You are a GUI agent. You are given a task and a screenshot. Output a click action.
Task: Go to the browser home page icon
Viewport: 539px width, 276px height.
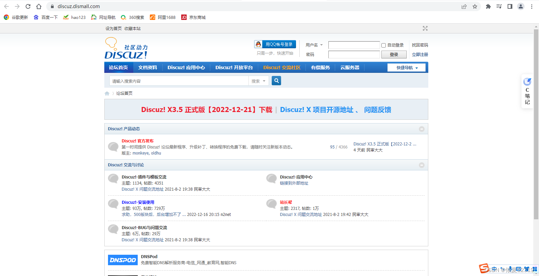(39, 6)
